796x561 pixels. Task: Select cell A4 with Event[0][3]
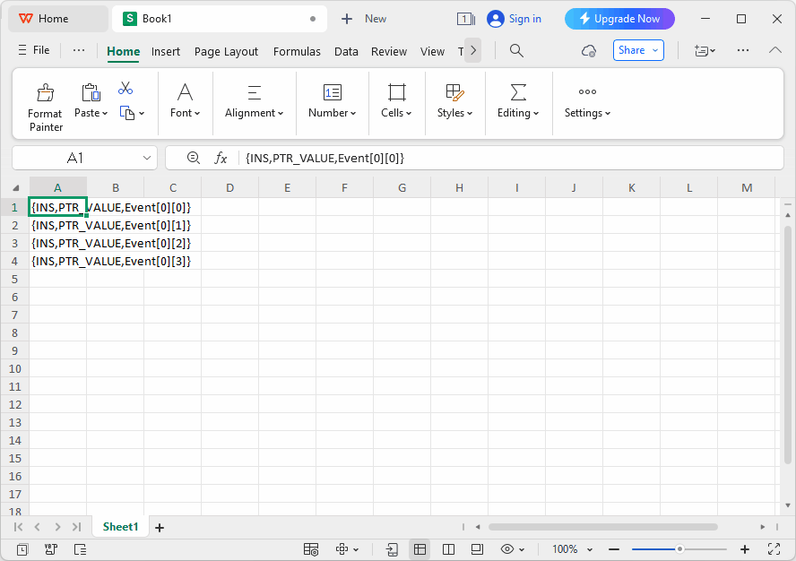58,261
